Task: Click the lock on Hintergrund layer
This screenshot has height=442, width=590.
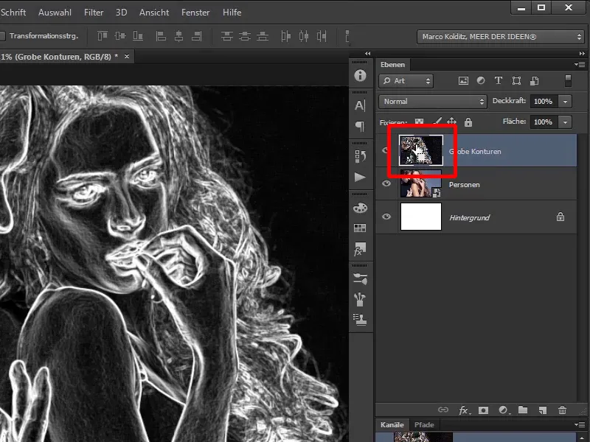Action: point(560,217)
